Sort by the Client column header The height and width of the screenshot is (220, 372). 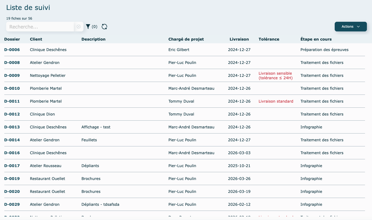36,39
